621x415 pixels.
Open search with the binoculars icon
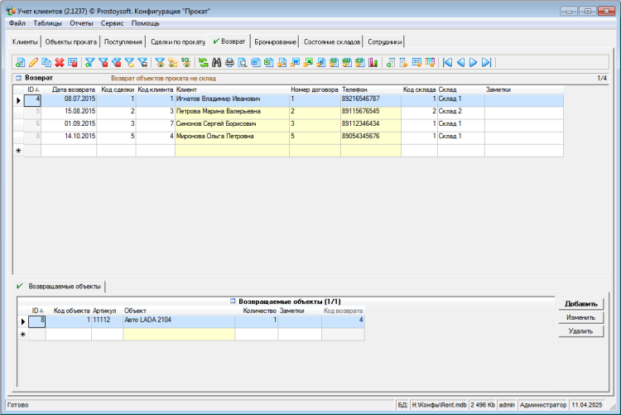point(217,62)
